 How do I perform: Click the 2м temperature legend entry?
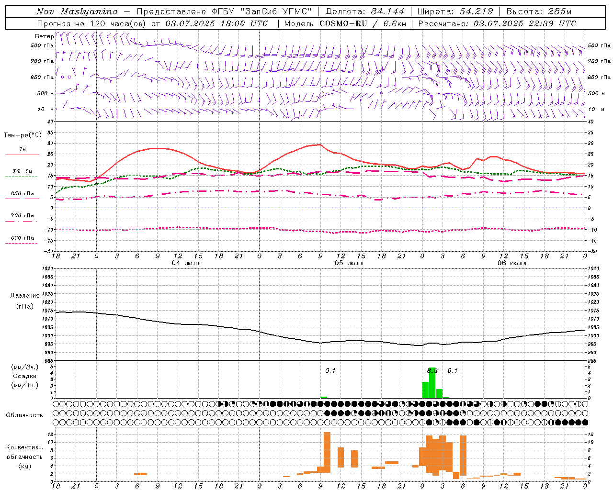[x=23, y=150]
